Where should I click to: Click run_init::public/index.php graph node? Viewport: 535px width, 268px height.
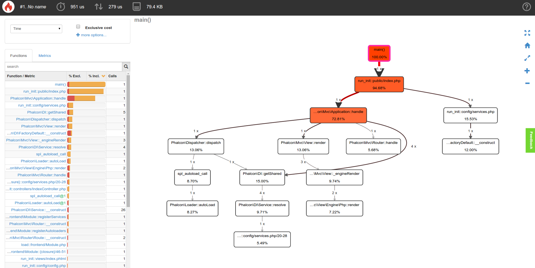point(379,84)
